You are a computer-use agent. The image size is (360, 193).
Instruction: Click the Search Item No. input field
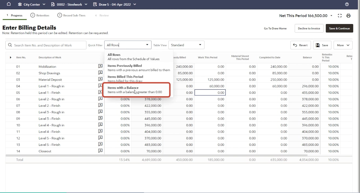(x=46, y=45)
